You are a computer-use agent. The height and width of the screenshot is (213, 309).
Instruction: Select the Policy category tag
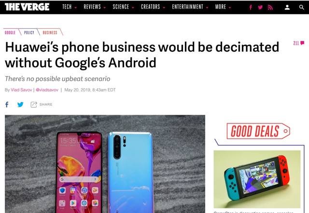tap(29, 32)
